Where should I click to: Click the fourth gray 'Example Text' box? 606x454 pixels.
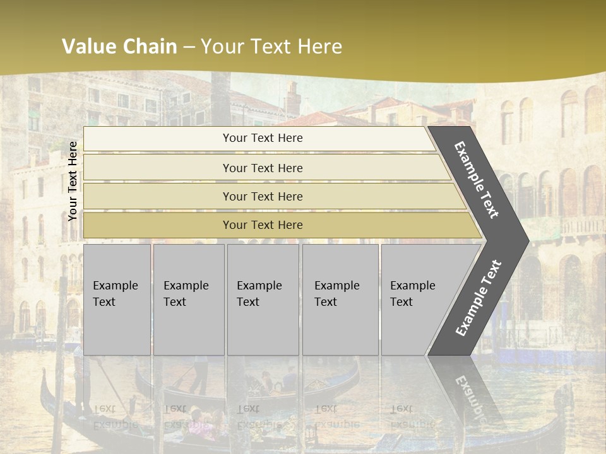340,300
